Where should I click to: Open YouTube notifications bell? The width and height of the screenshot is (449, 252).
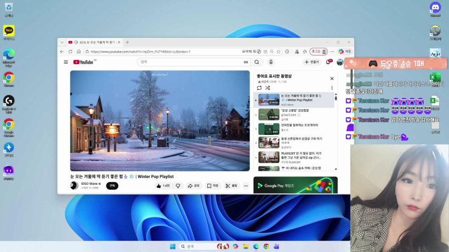(x=328, y=62)
